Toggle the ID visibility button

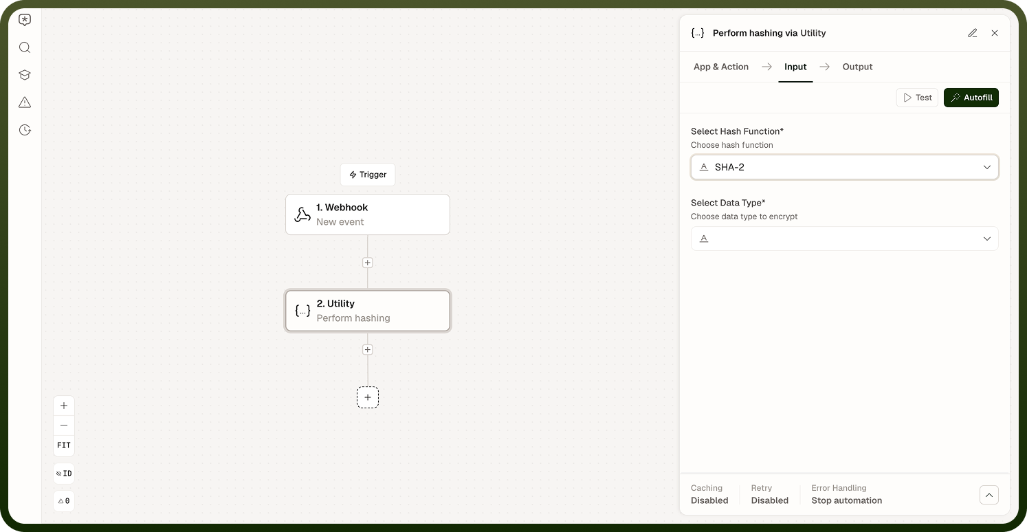point(64,474)
